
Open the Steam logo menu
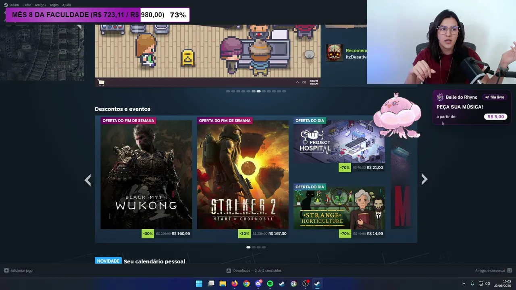12,5
